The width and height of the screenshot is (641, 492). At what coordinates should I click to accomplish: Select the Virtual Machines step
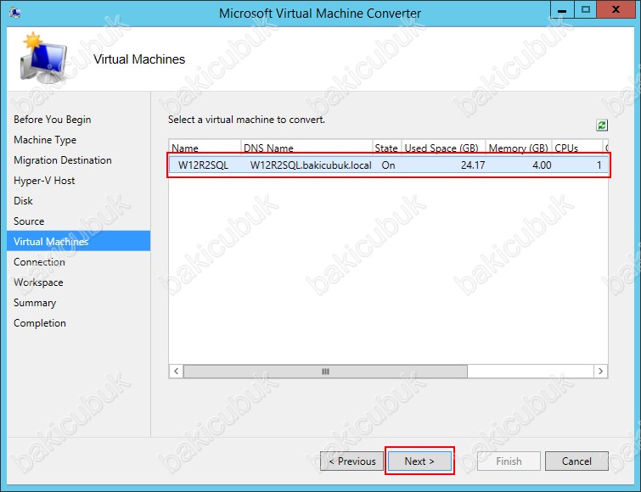click(x=78, y=241)
